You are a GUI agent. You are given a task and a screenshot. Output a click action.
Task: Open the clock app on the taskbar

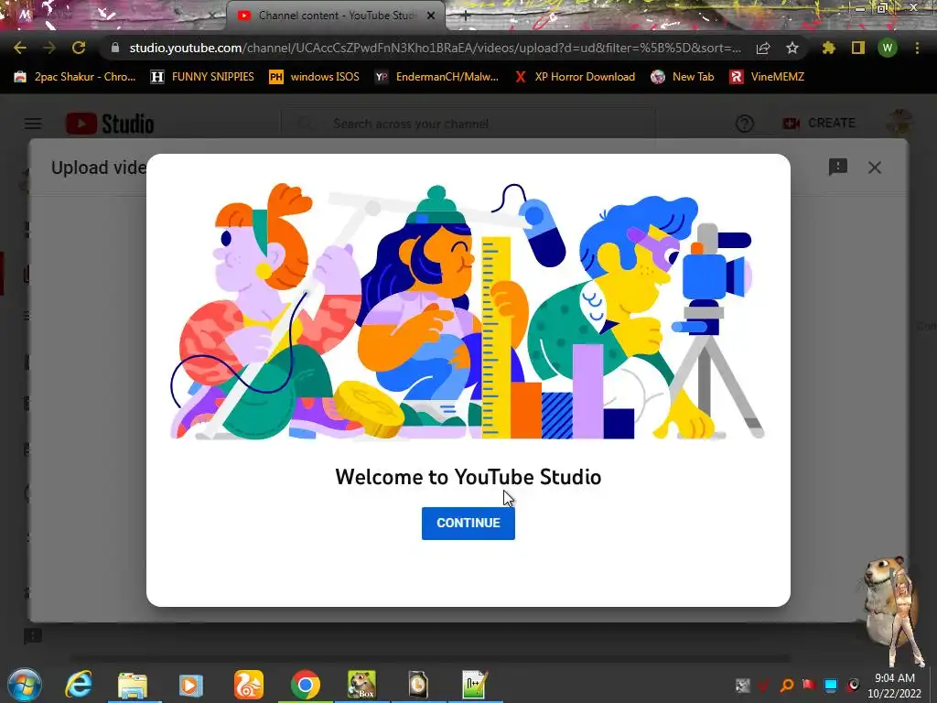418,685
